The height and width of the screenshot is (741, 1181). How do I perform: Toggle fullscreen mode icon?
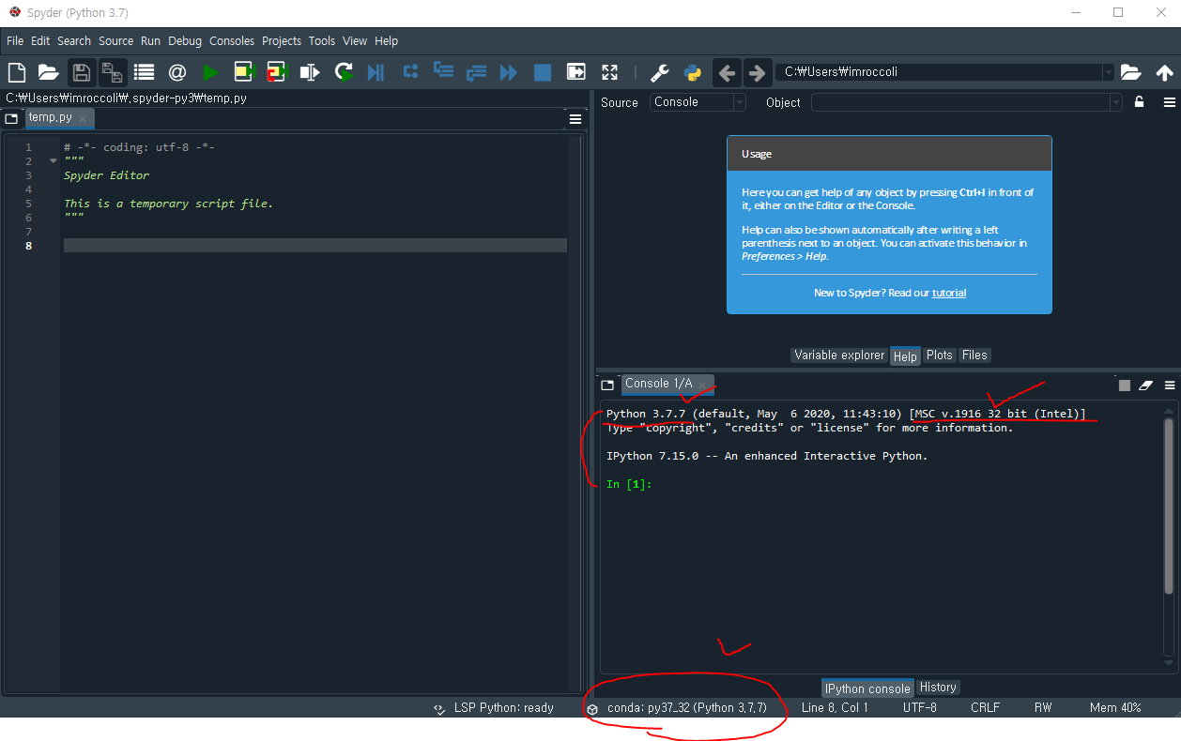pos(609,72)
